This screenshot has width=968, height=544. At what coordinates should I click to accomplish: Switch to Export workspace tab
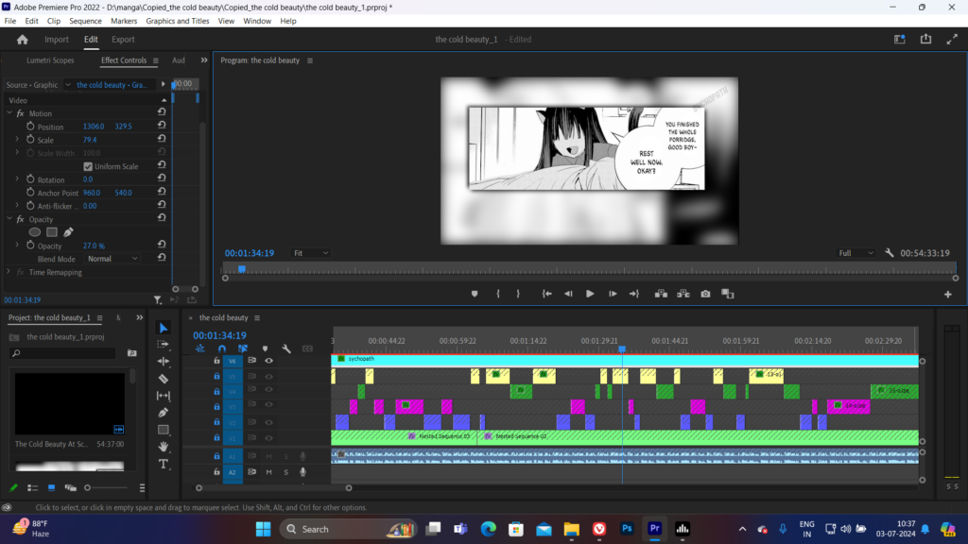tap(123, 40)
